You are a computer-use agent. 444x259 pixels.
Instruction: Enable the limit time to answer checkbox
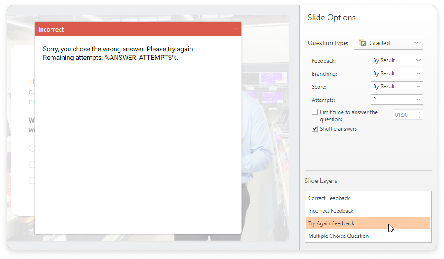[314, 112]
